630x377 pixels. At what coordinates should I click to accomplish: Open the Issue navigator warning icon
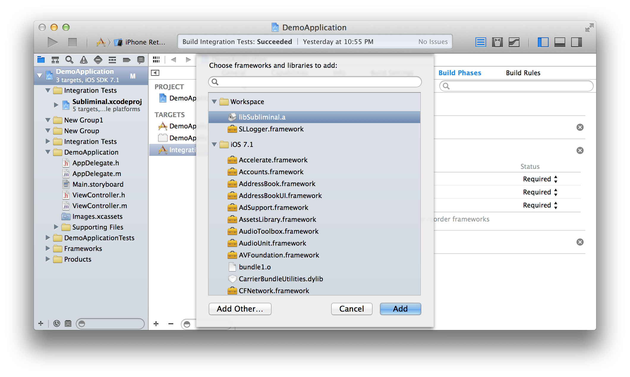(84, 60)
